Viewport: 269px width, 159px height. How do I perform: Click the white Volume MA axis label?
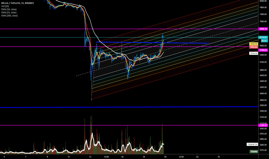pyautogui.click(x=252, y=144)
